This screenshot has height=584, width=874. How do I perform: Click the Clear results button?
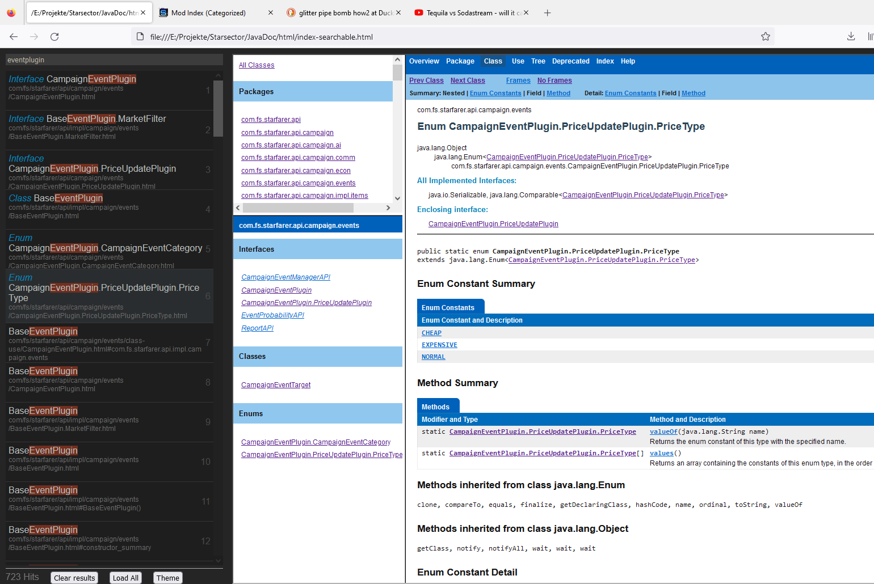(x=74, y=578)
